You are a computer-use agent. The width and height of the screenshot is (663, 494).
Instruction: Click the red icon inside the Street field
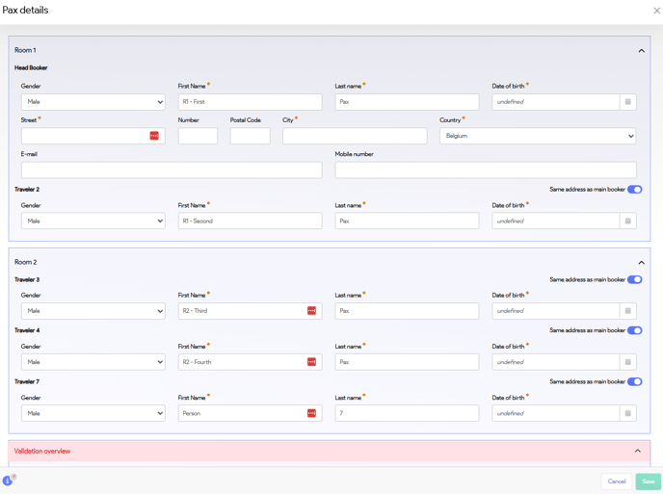tap(154, 136)
